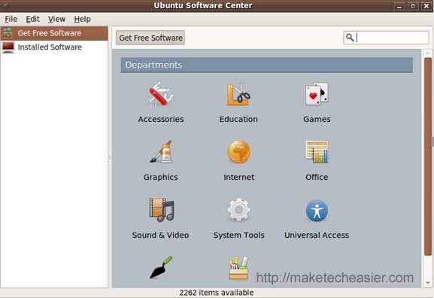
Task: Maximize the Ubuntu Software Center window
Action: coord(413,6)
